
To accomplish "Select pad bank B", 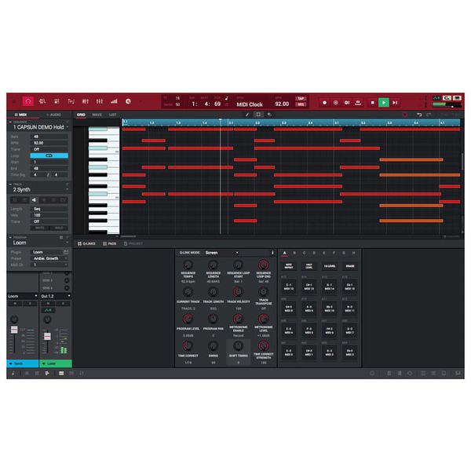I will (x=294, y=253).
